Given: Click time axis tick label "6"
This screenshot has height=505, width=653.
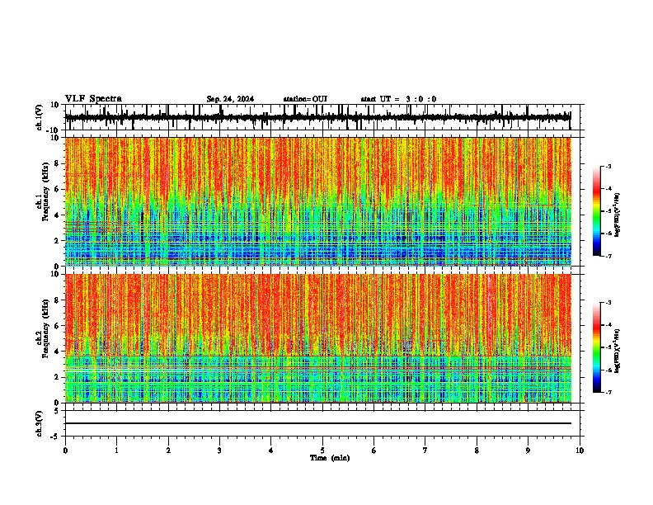Looking at the screenshot, I should click(x=374, y=451).
